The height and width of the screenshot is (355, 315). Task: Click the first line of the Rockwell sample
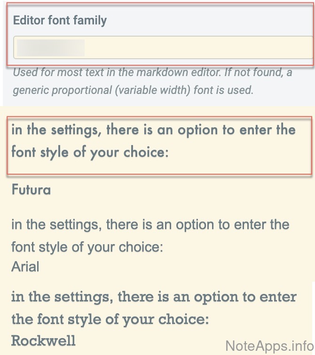(x=154, y=297)
